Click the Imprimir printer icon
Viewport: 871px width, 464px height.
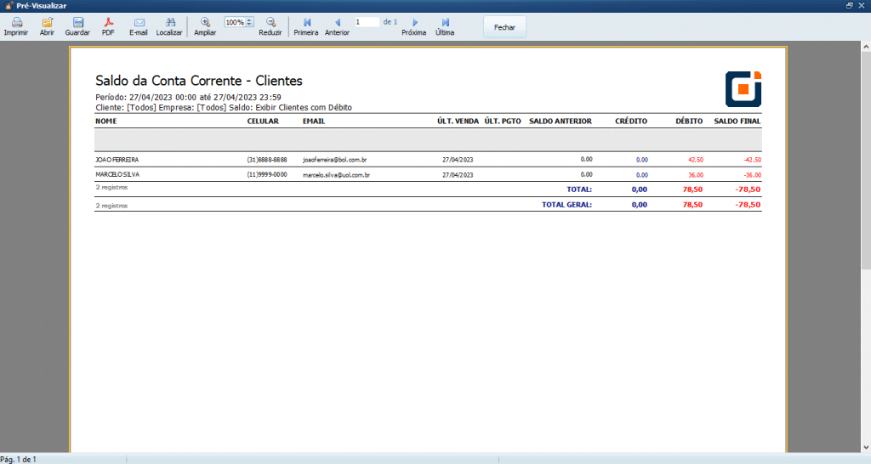(15, 22)
